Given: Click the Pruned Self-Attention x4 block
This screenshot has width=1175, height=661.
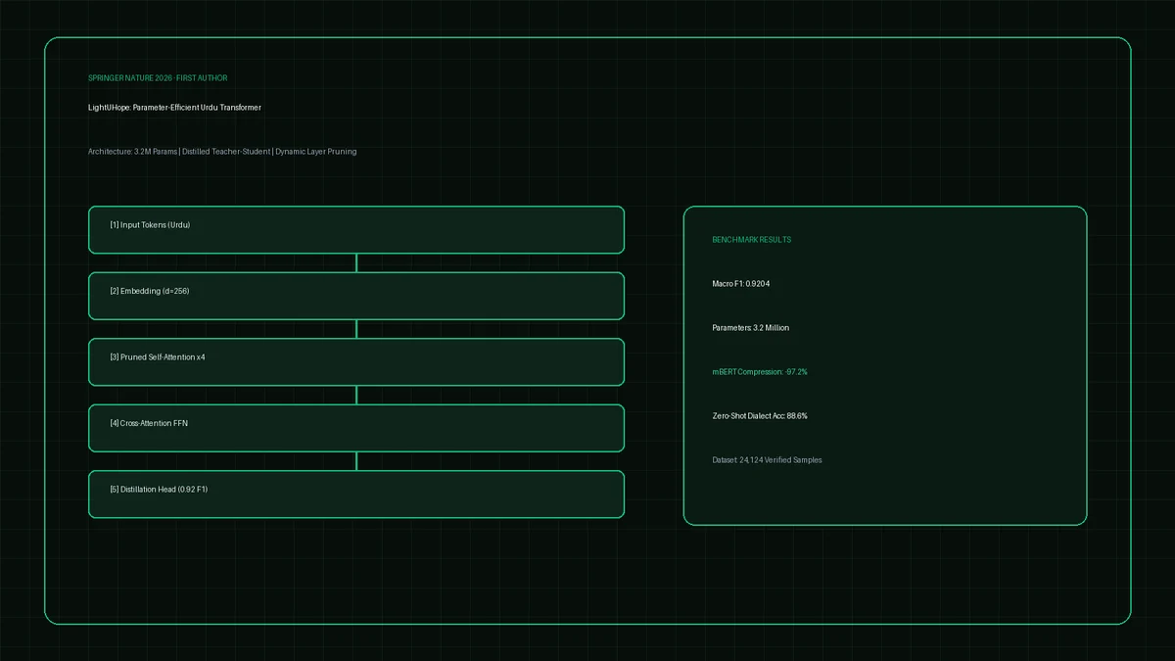Looking at the screenshot, I should point(356,362).
